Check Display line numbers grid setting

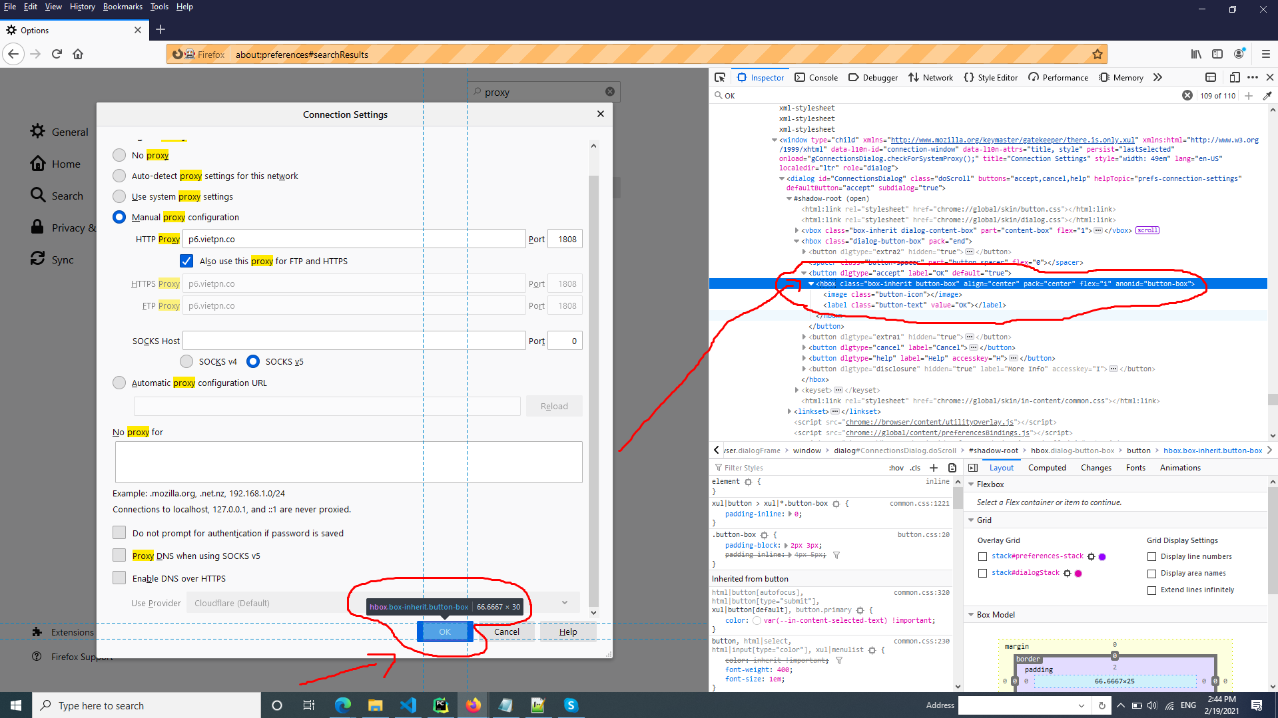(1151, 556)
